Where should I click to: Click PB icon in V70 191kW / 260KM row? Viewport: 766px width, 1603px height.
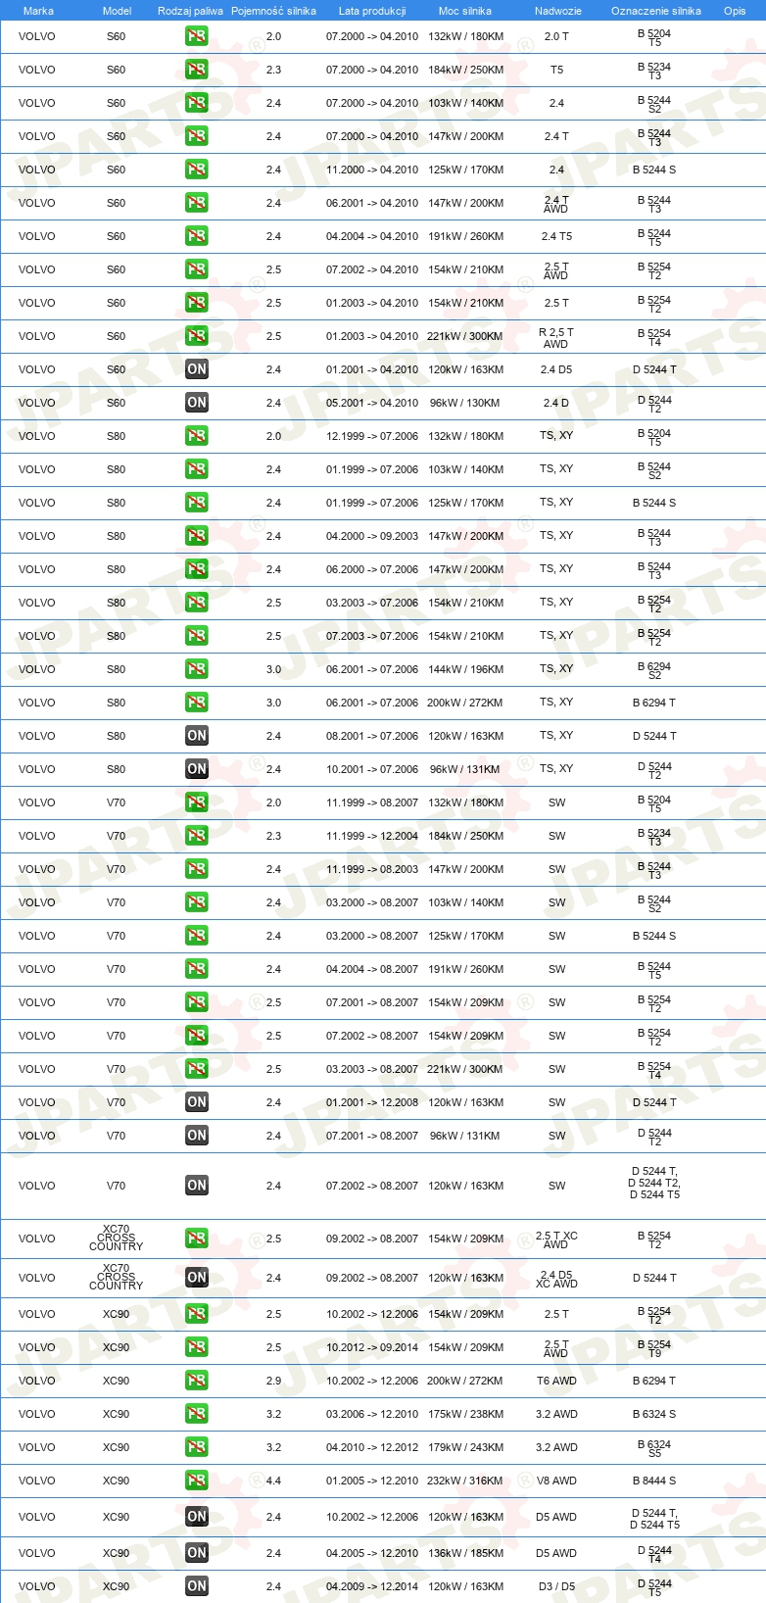(x=196, y=969)
